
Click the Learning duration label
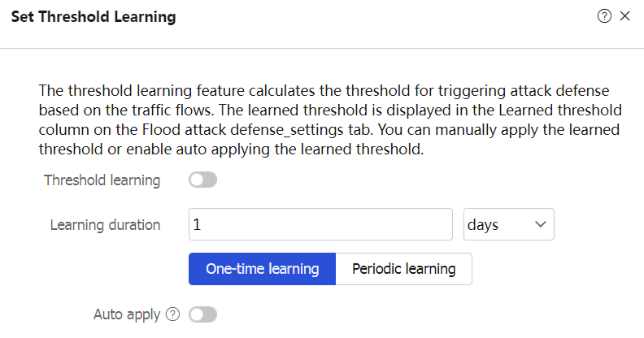105,225
